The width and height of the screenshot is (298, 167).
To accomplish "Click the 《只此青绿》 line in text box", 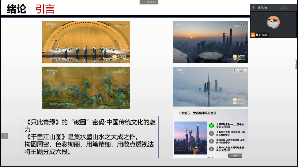I will [x=90, y=126].
